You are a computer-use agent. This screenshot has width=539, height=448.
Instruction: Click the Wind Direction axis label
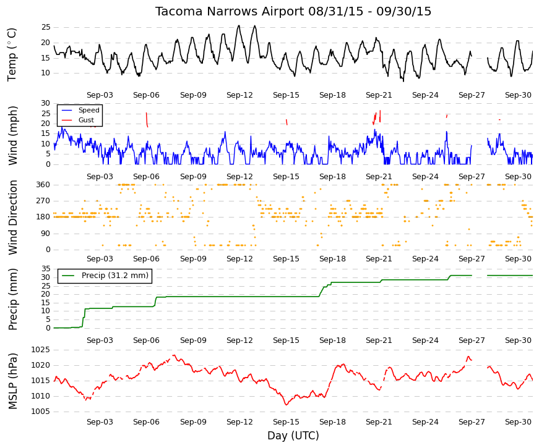click(x=12, y=218)
